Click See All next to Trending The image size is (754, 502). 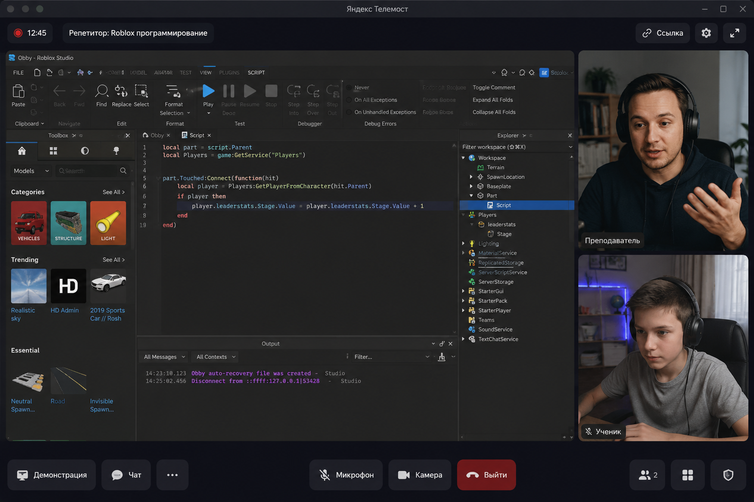[x=114, y=260]
